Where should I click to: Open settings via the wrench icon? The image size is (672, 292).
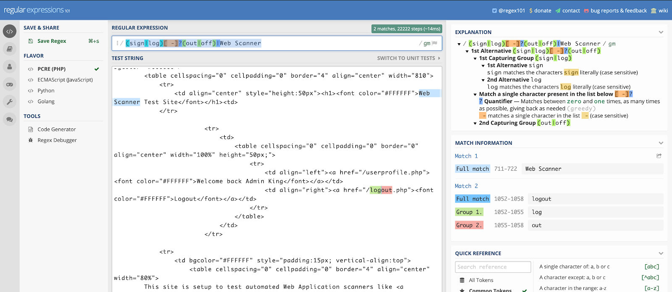[10, 102]
